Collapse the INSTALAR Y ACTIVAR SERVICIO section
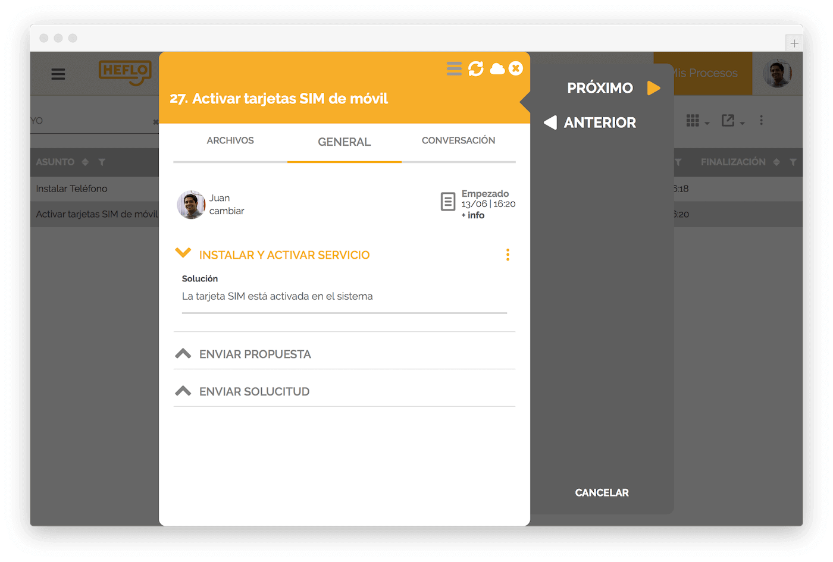The height and width of the screenshot is (562, 833). pyautogui.click(x=183, y=254)
